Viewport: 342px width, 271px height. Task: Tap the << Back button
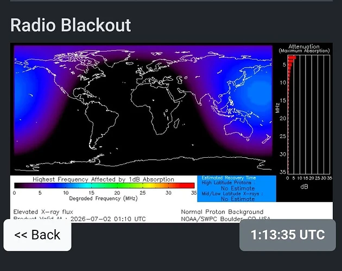point(37,235)
